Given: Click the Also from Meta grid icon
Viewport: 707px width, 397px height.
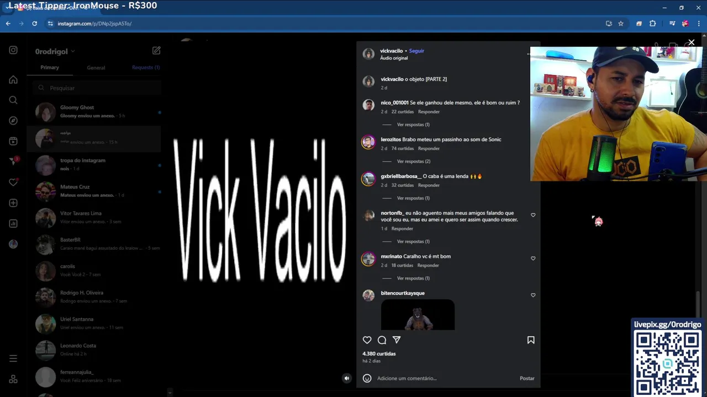Looking at the screenshot, I should click(13, 379).
